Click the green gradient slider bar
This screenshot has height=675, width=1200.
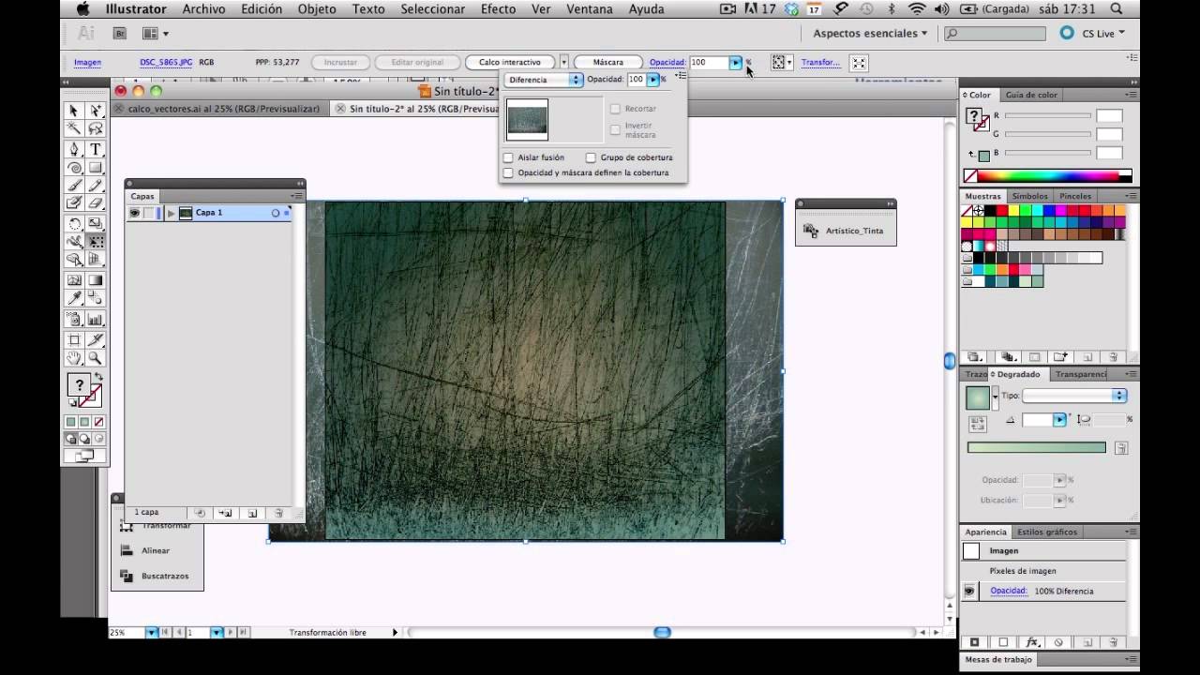[1037, 448]
